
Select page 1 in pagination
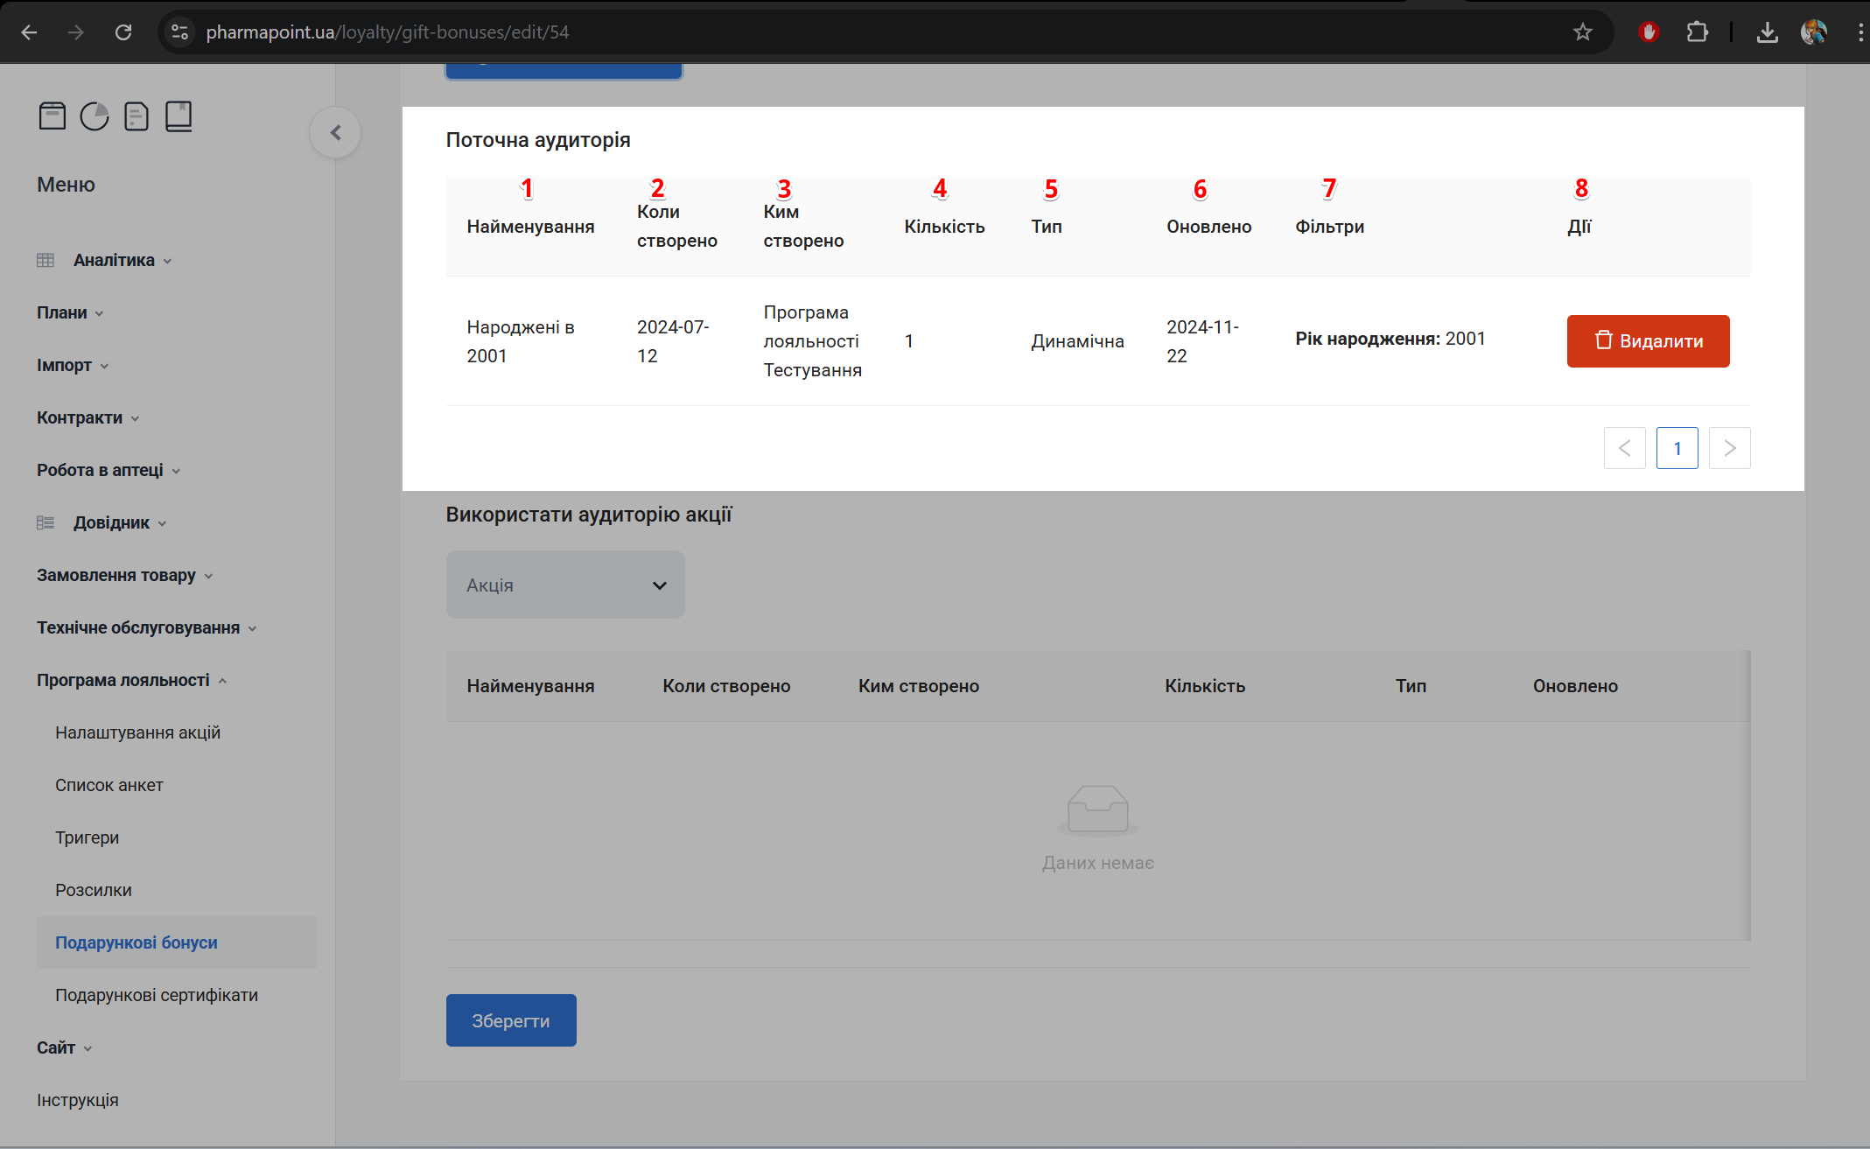[x=1677, y=448]
